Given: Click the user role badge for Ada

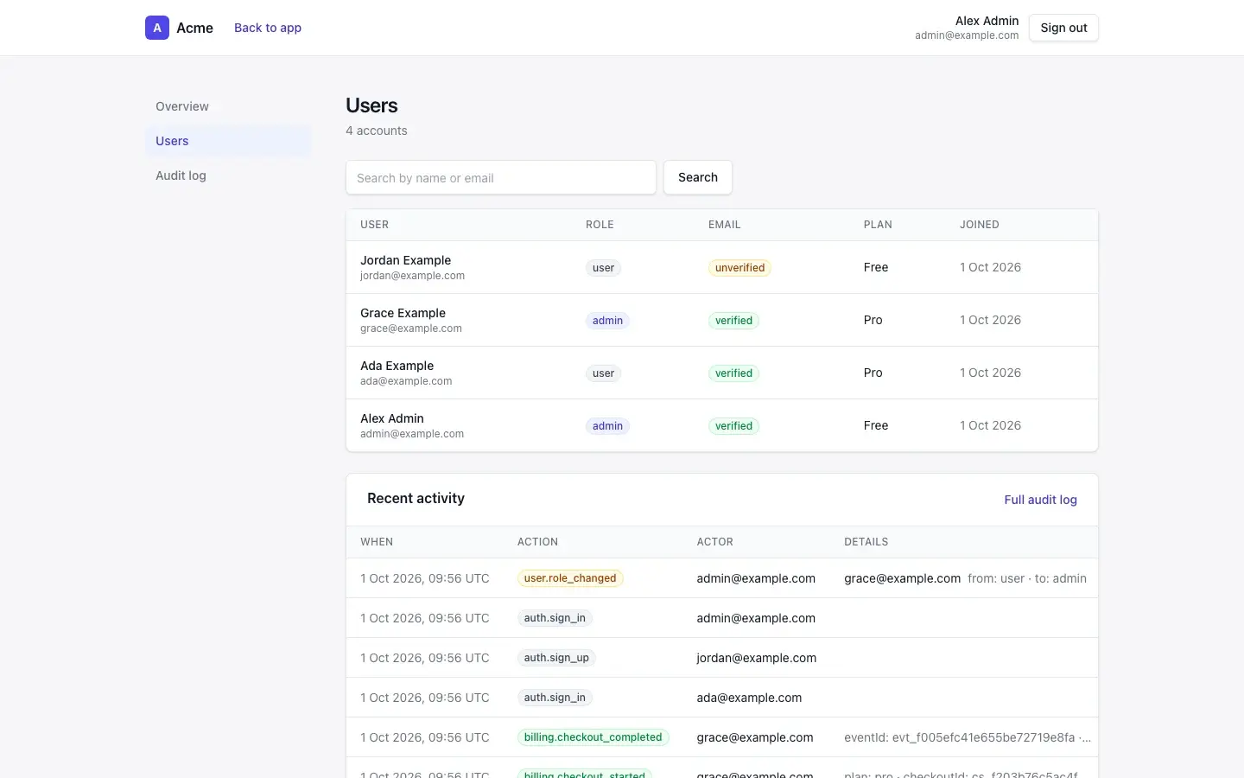Looking at the screenshot, I should tap(603, 373).
